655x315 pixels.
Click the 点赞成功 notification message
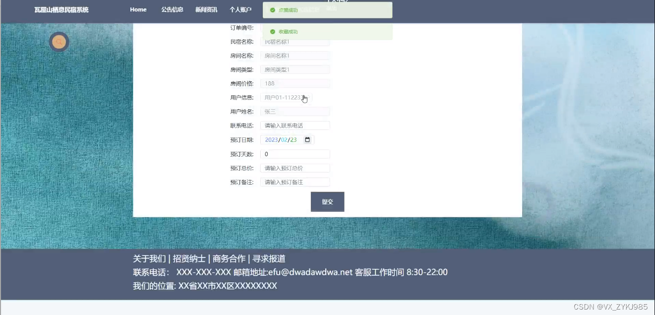pyautogui.click(x=327, y=10)
